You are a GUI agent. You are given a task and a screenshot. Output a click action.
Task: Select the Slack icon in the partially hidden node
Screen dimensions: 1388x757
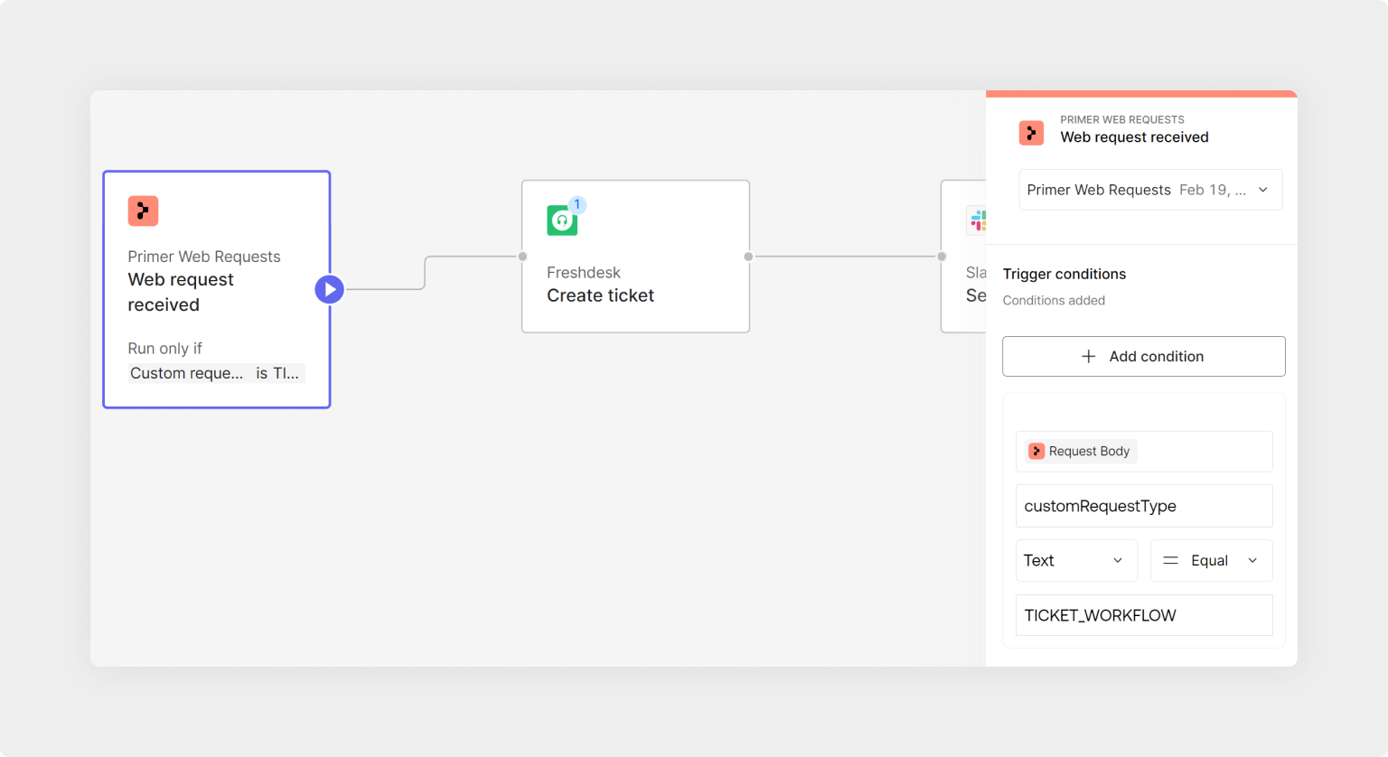point(978,220)
